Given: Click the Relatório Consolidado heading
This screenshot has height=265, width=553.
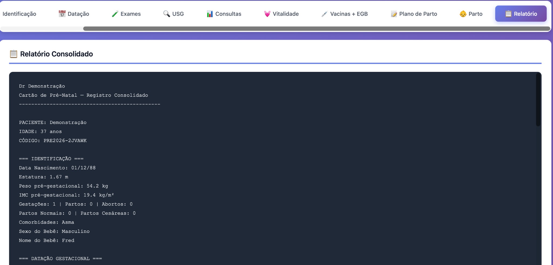Looking at the screenshot, I should coord(56,54).
